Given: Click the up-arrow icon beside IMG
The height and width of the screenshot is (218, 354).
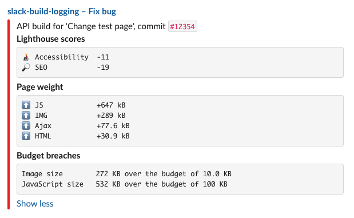Looking at the screenshot, I should 26,116.
